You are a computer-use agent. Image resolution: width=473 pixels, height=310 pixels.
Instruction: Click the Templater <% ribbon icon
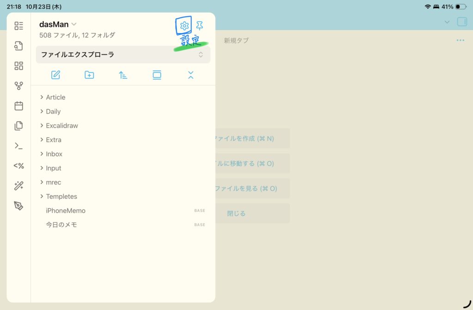[x=18, y=166]
